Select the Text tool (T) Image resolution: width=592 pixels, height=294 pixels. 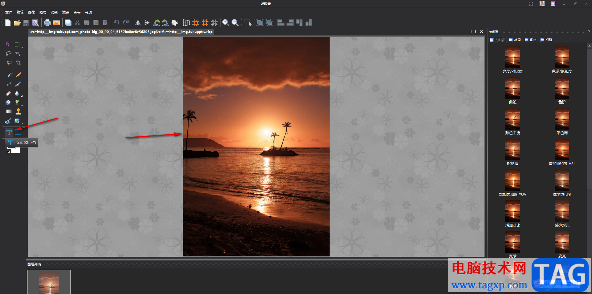9,132
